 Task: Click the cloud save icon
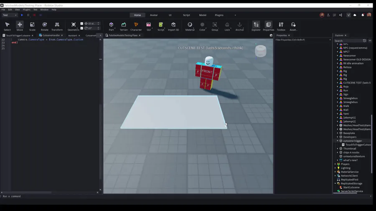tap(355, 15)
